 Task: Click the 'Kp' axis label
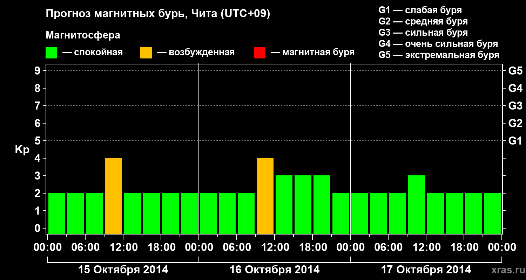coord(22,150)
